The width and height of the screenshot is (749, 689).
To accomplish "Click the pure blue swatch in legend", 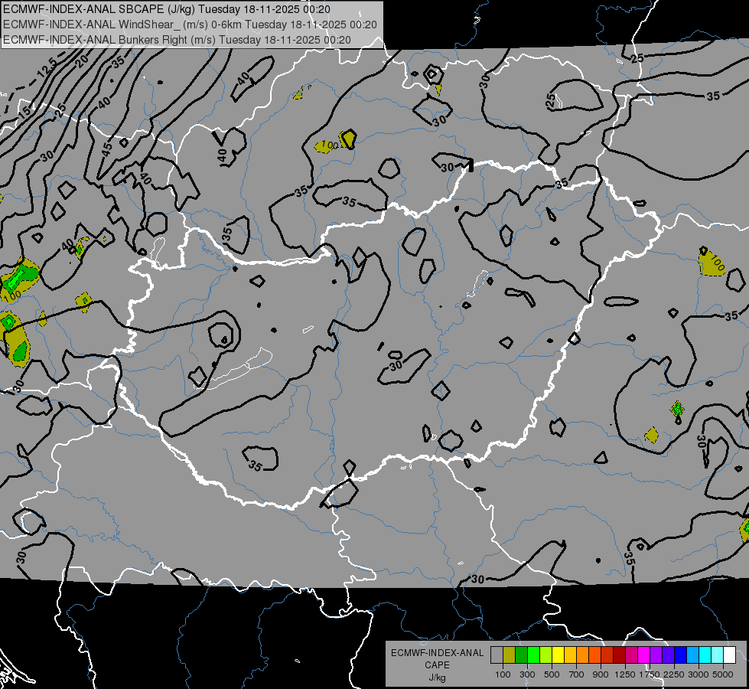I will tap(681, 655).
